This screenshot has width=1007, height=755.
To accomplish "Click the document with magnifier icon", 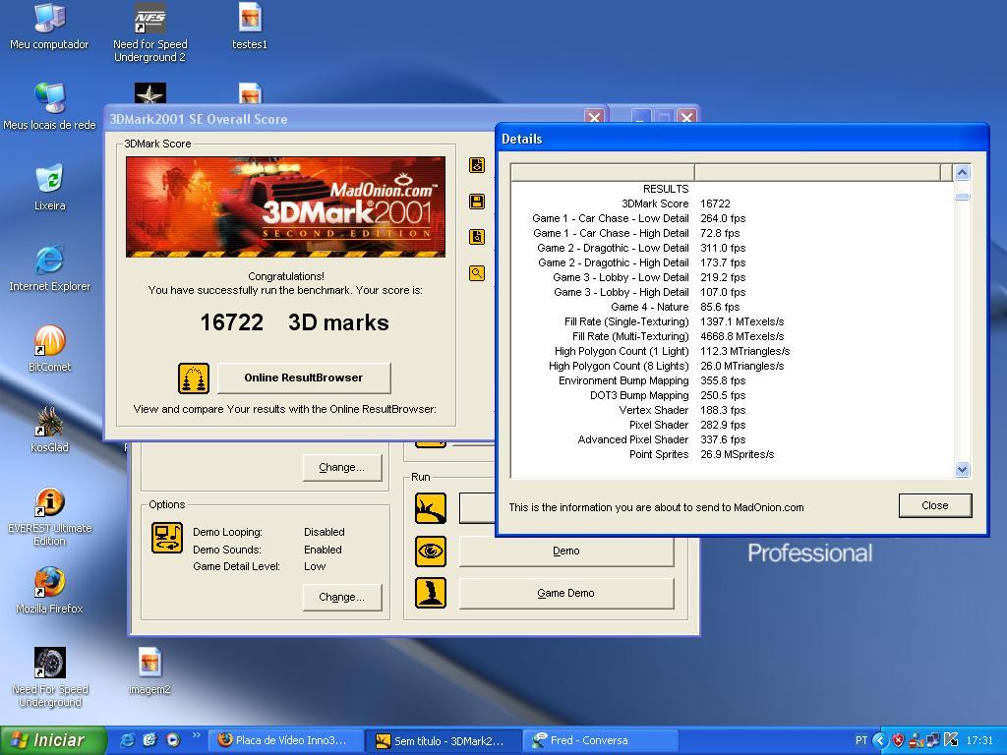I will 477,237.
